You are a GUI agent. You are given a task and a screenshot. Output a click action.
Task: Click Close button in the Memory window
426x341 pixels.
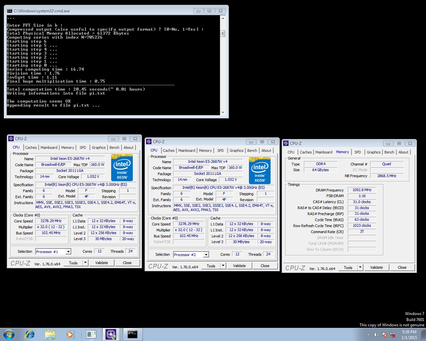point(402,267)
